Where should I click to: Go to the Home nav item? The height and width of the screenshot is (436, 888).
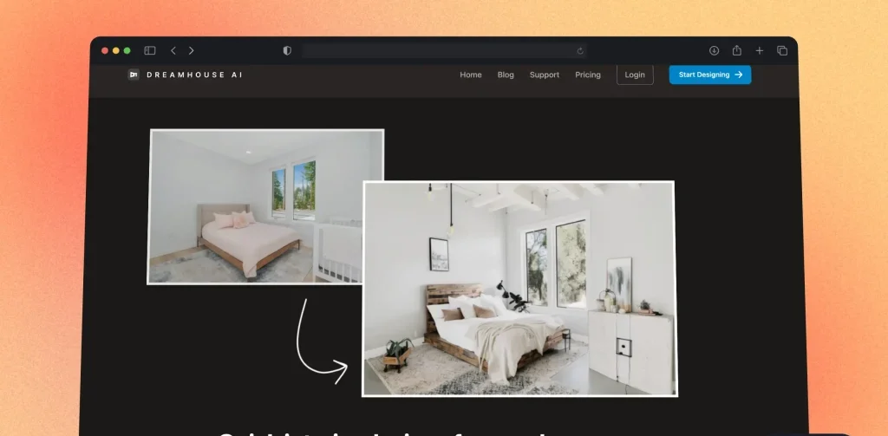(x=471, y=75)
